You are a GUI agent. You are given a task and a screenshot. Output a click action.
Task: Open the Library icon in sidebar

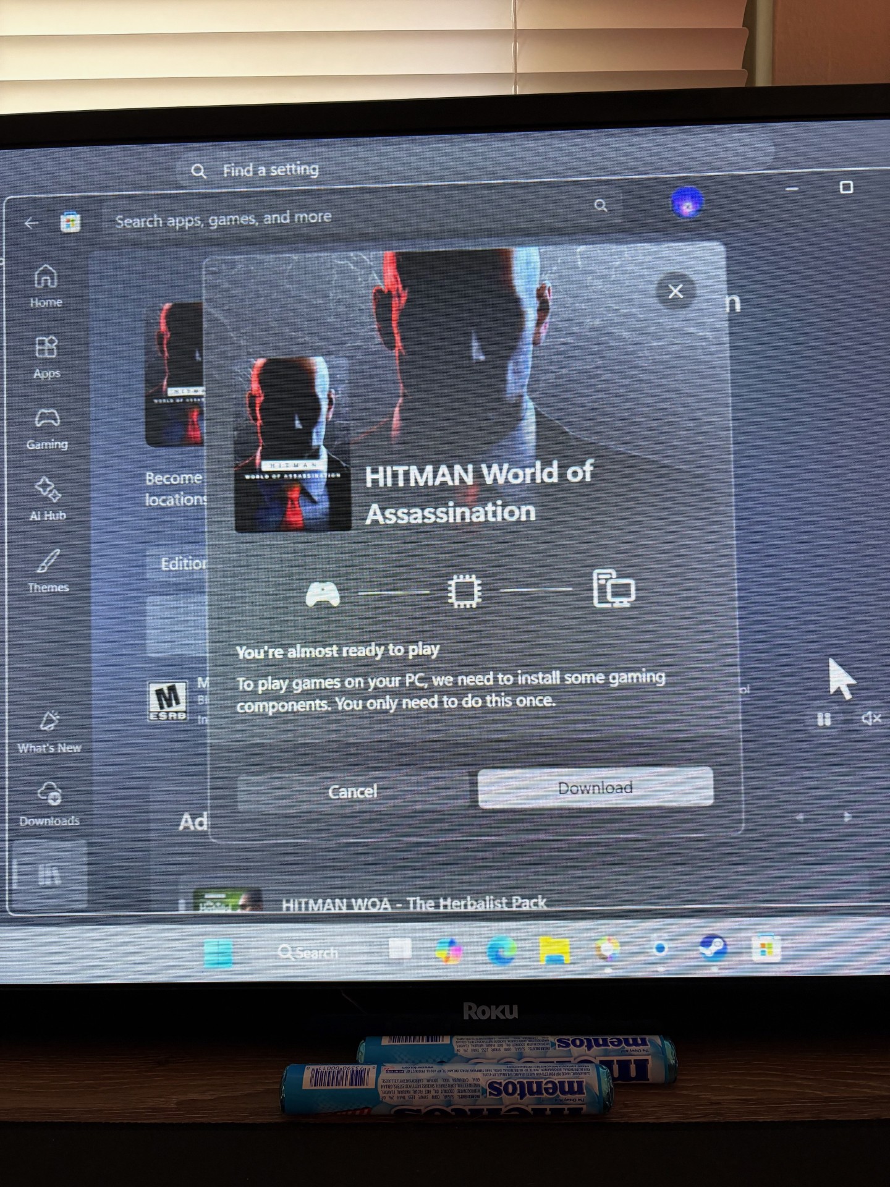point(49,874)
